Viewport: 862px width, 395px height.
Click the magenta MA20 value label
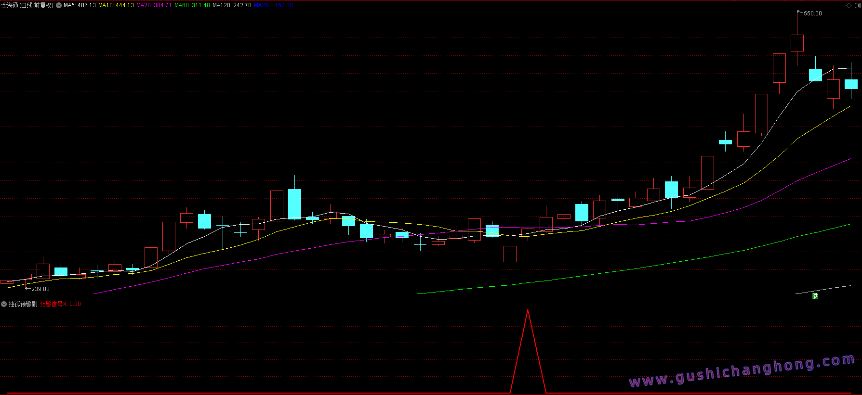154,5
